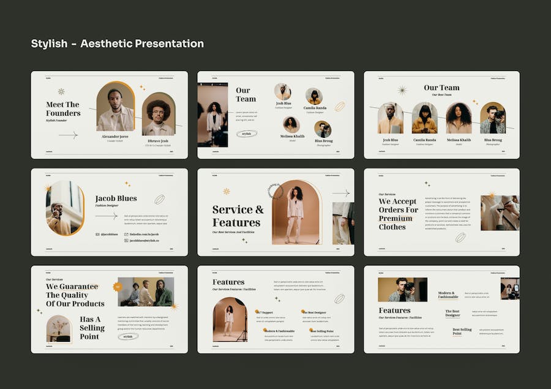This screenshot has width=551, height=389.
Task: Click the orange badge on the group photo
Action: [x=117, y=286]
